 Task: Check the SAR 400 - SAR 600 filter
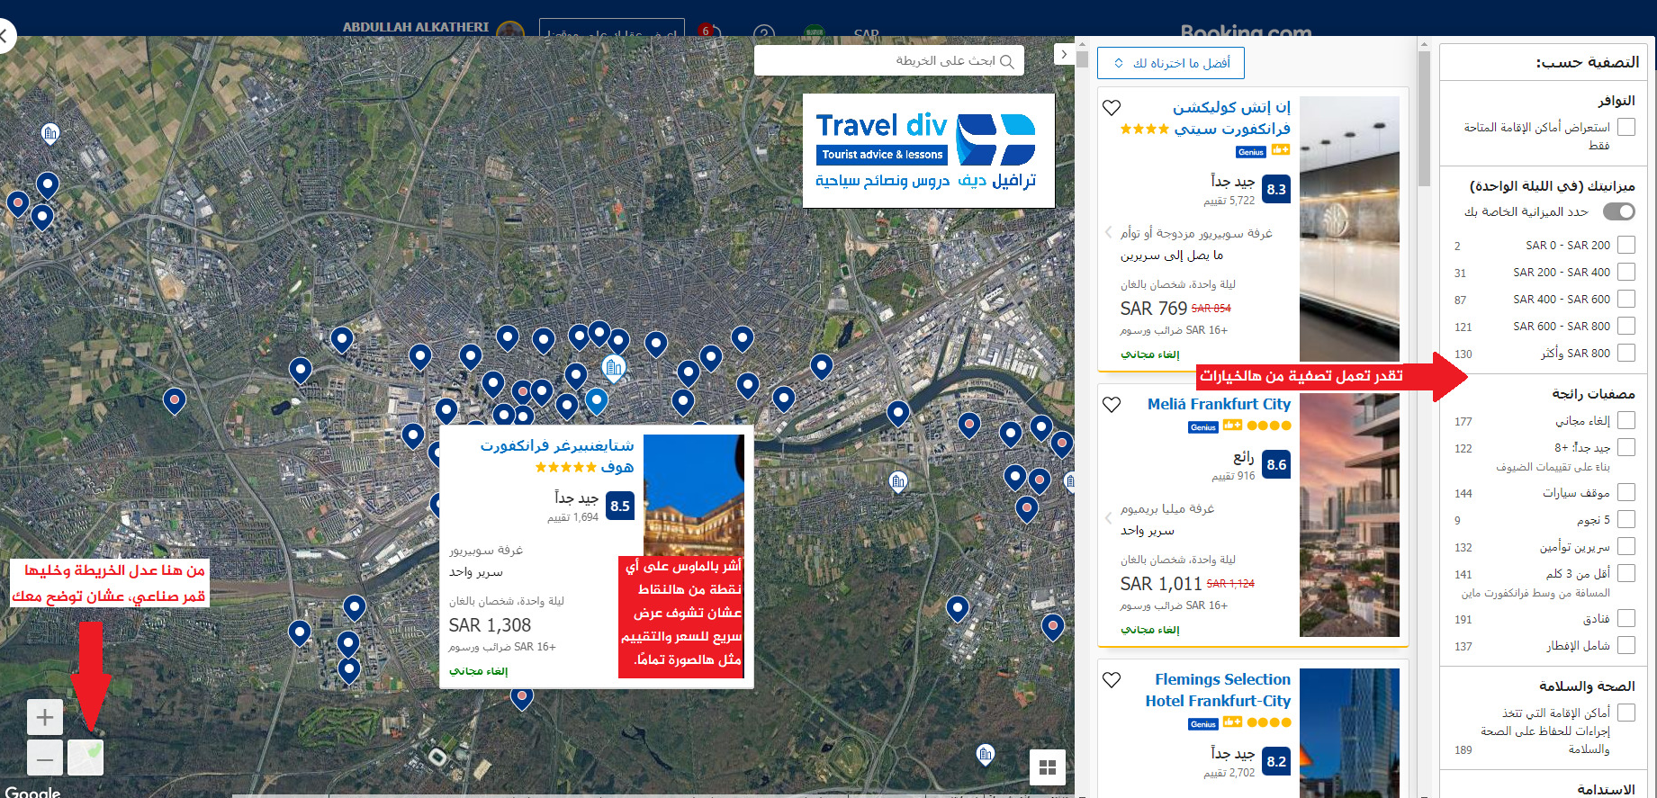(1626, 299)
